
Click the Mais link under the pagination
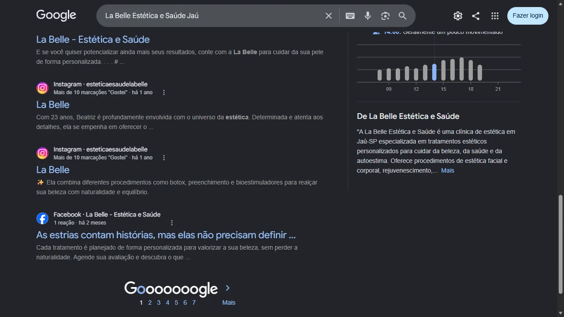coord(229,302)
